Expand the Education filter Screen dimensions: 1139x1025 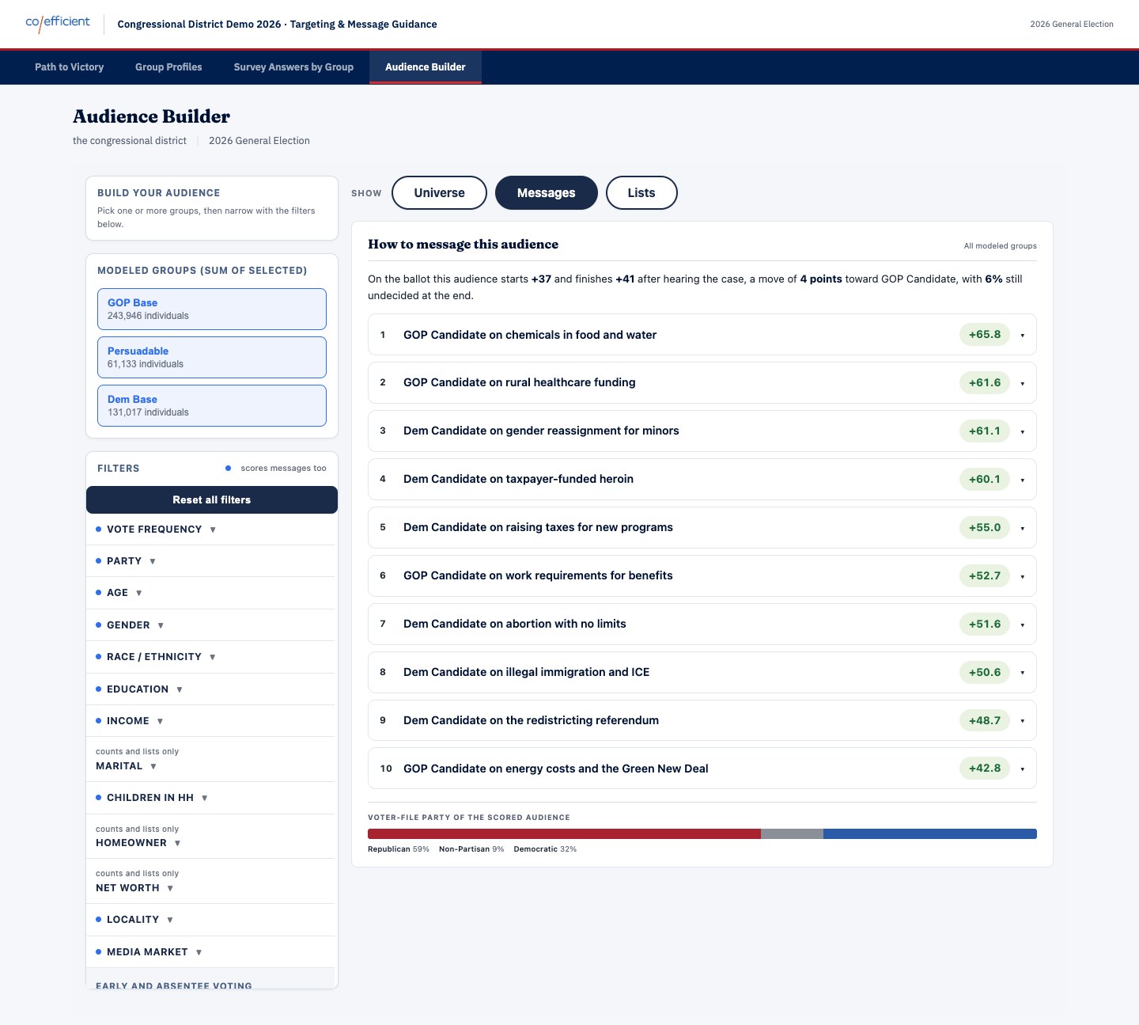pyautogui.click(x=210, y=689)
